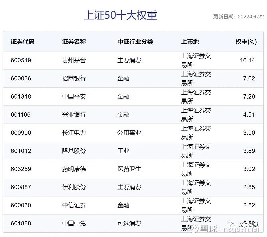Click weight value 2.82
Image resolution: width=267 pixels, height=237 pixels.
[249, 205]
